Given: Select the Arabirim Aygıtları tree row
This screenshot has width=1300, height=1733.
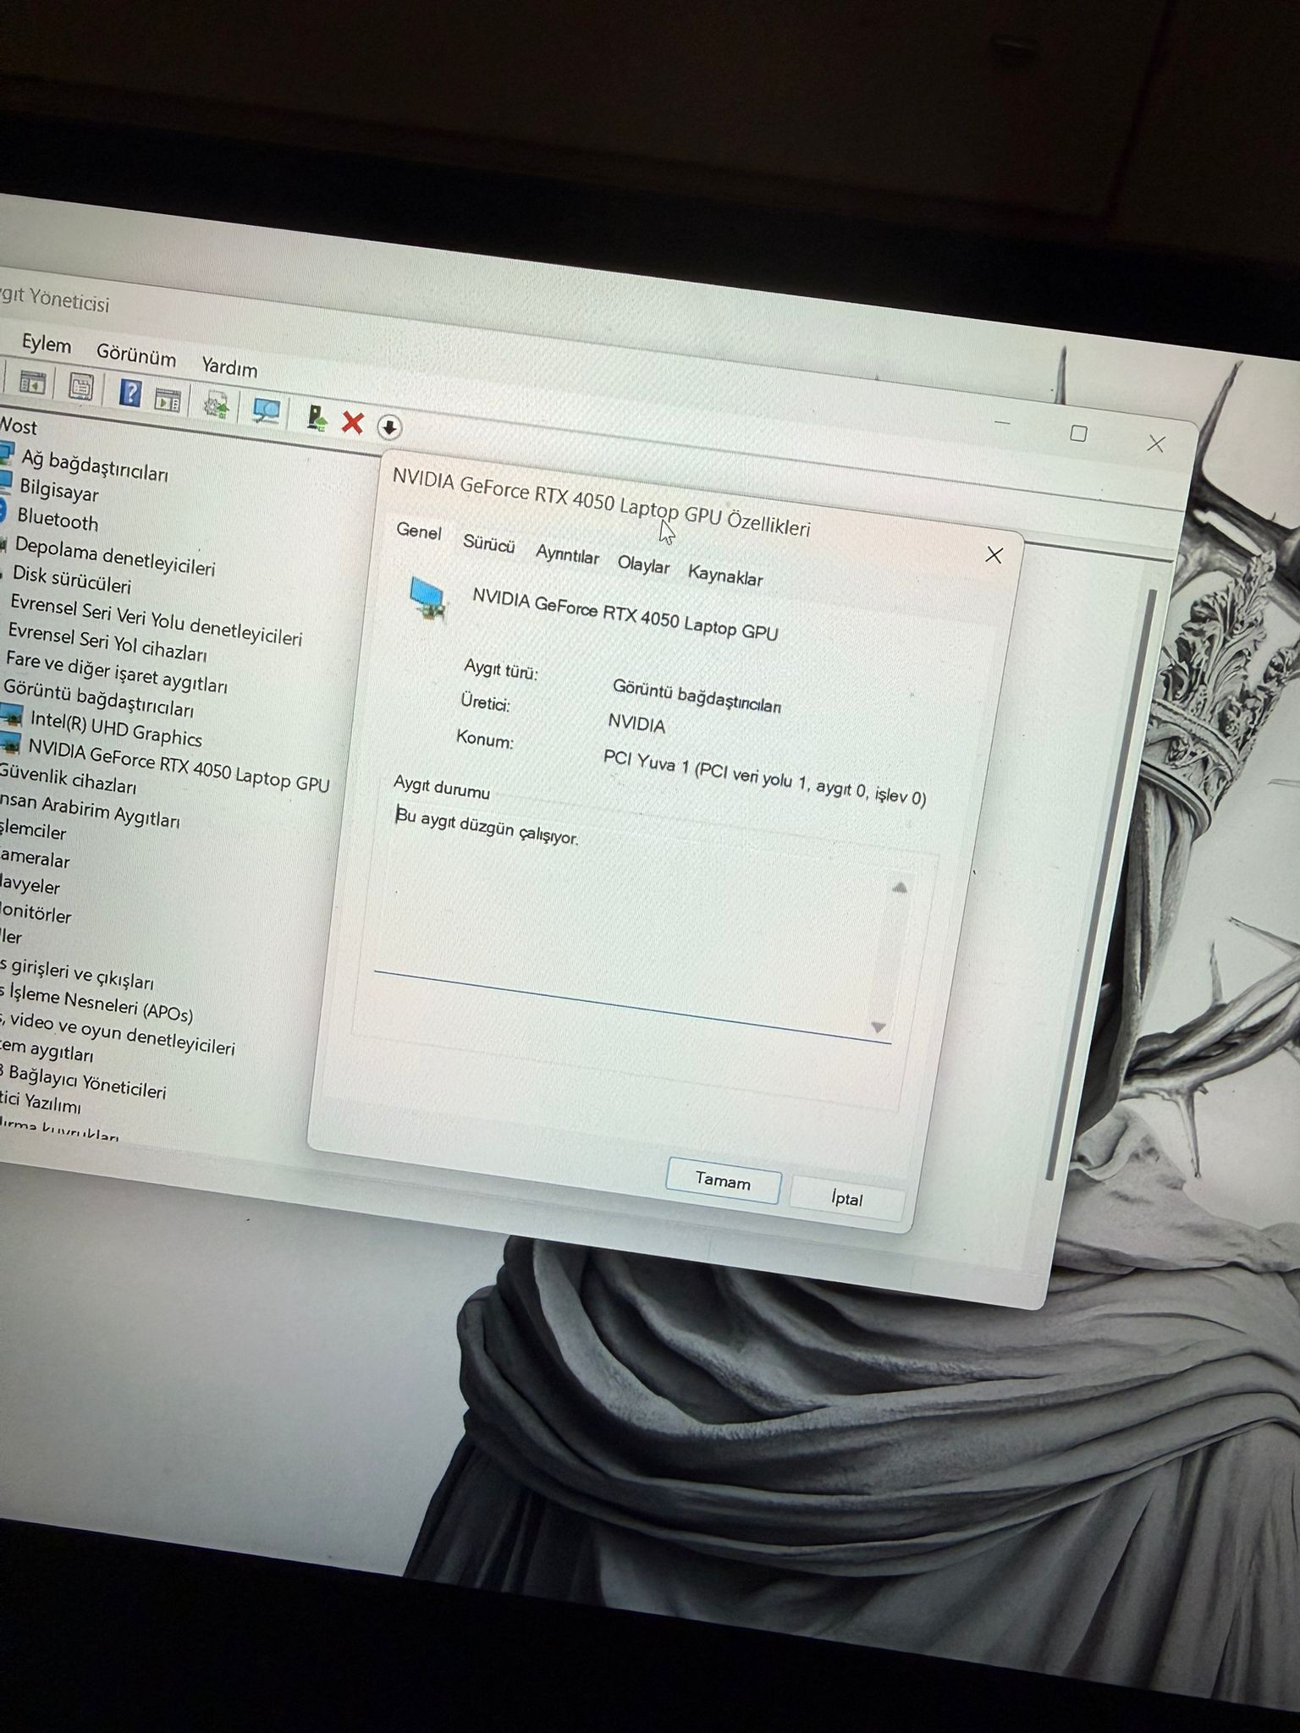Looking at the screenshot, I should click(89, 810).
